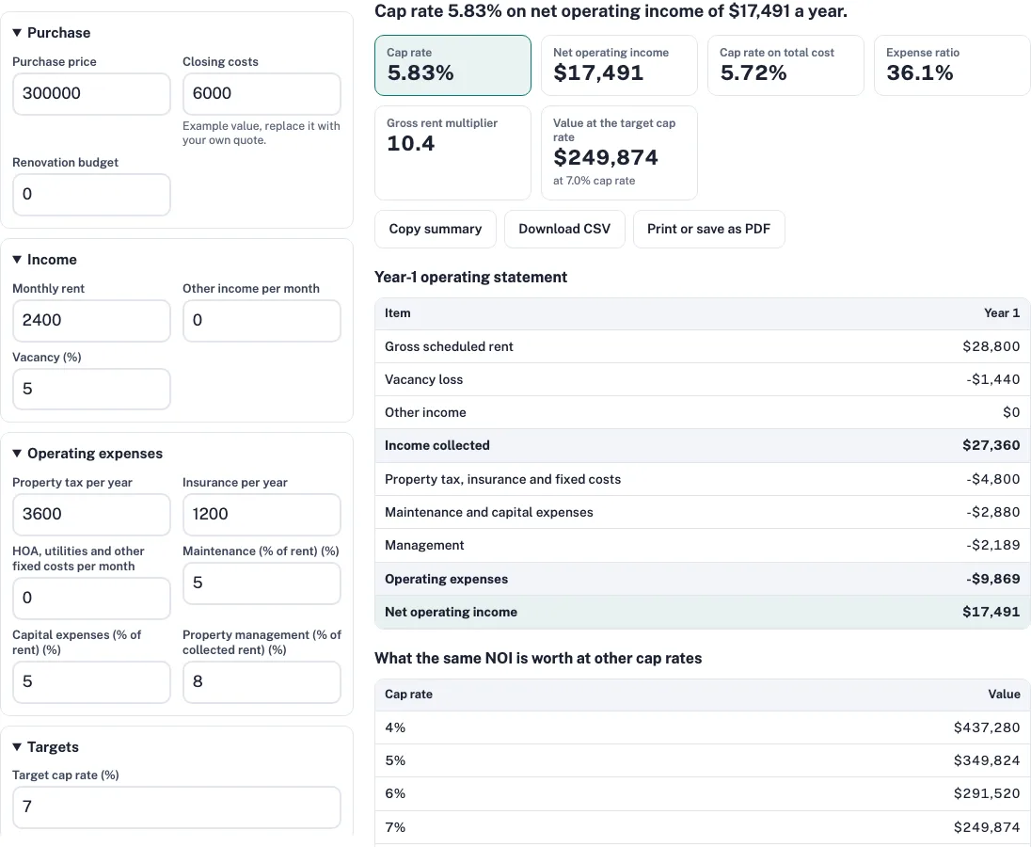Collapse the Purchase section
The width and height of the screenshot is (1031, 847).
click(52, 33)
